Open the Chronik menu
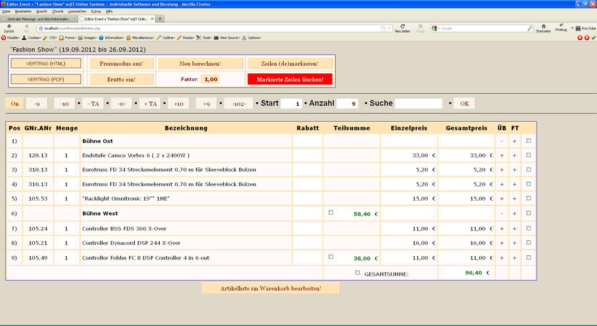The height and width of the screenshot is (326, 597). (x=58, y=11)
